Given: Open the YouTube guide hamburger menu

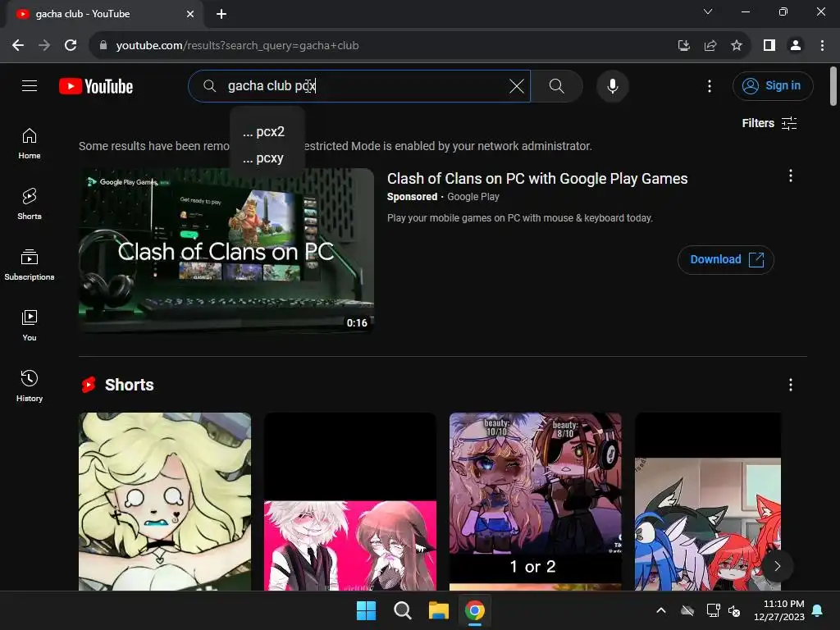Looking at the screenshot, I should pyautogui.click(x=30, y=85).
